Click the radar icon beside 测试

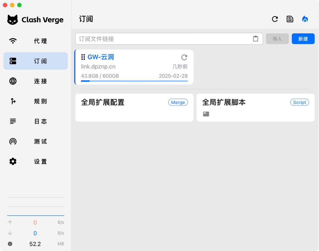point(13,141)
